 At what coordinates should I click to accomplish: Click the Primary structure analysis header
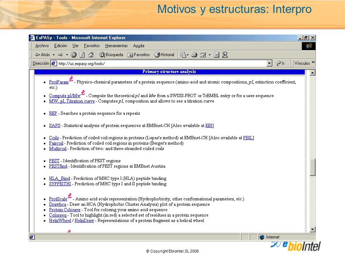click(x=169, y=72)
